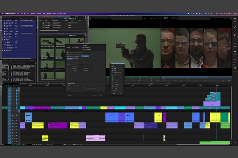Viewport: 238px width, 158px height.
Task: Click Cancel in the export dialog
Action: [x=94, y=95]
